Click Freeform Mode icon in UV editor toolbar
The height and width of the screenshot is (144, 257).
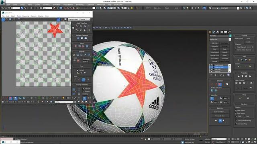(x=14, y=19)
